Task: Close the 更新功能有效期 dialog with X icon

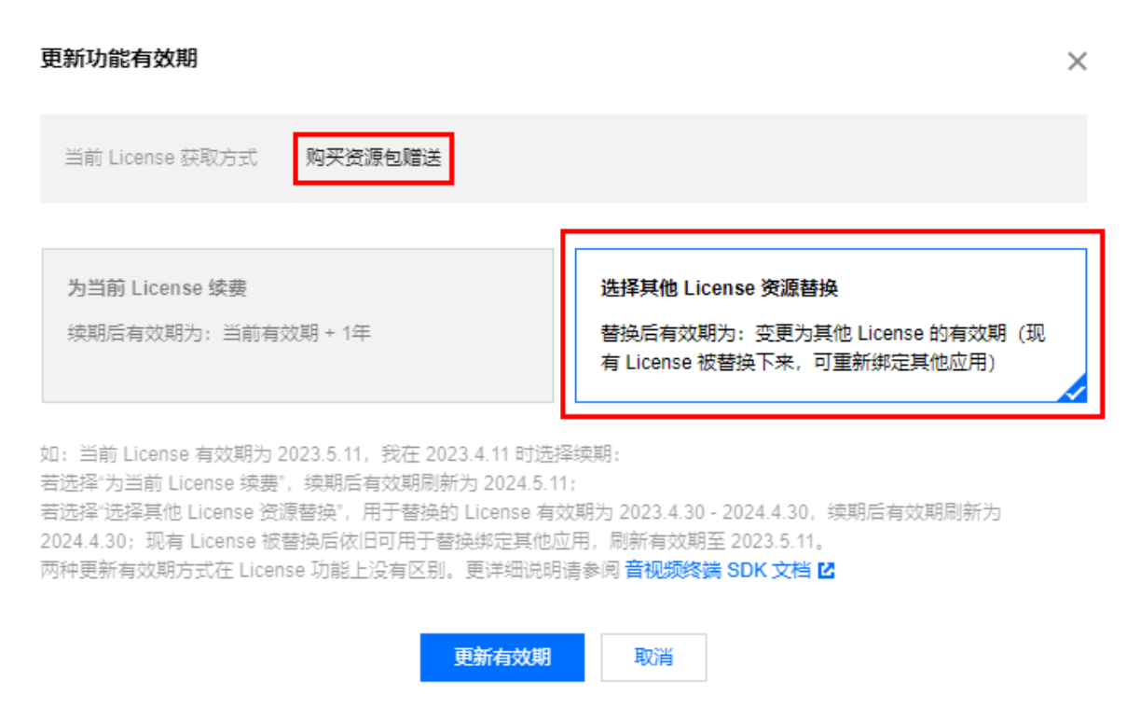Action: 1077,62
